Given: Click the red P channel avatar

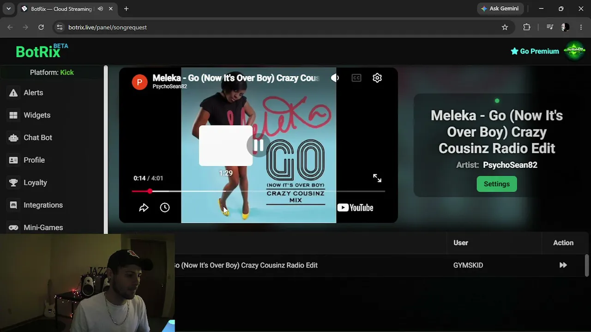Looking at the screenshot, I should click(x=139, y=82).
